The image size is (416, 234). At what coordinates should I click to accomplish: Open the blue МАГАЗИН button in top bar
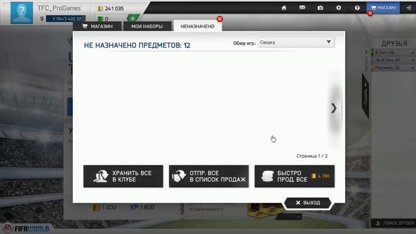383,8
